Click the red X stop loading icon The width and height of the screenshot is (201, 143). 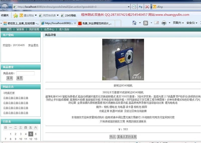[x=147, y=7]
